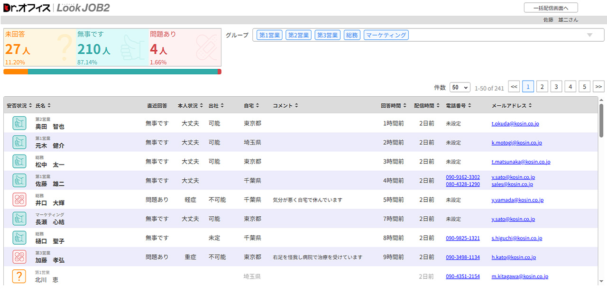Click the safe status icon for 奥田 智也
The height and width of the screenshot is (294, 607).
click(x=19, y=123)
